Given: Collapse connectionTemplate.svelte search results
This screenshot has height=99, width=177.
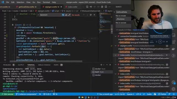Looking at the screenshot, I should coord(116,36).
